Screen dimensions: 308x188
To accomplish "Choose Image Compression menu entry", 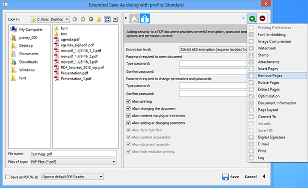I will point(277,41).
